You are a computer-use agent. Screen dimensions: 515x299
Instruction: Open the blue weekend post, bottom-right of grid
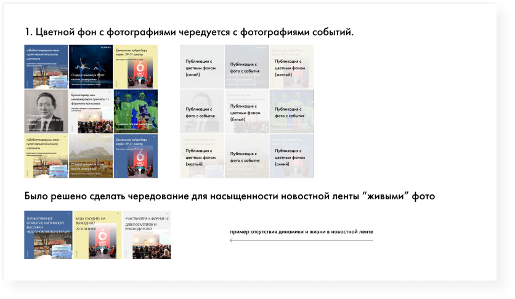pos(136,156)
